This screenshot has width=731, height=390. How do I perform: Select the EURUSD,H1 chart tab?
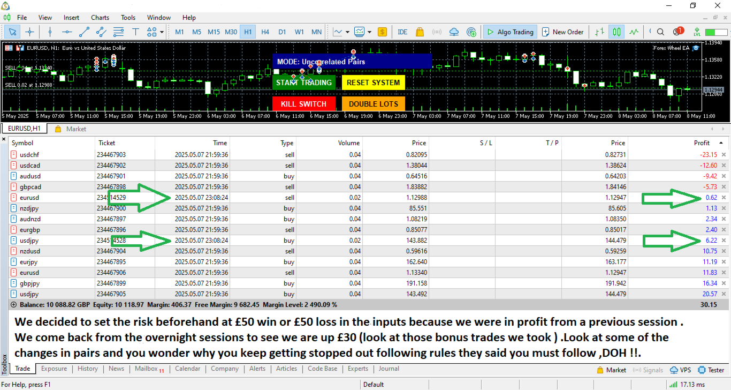tap(24, 129)
